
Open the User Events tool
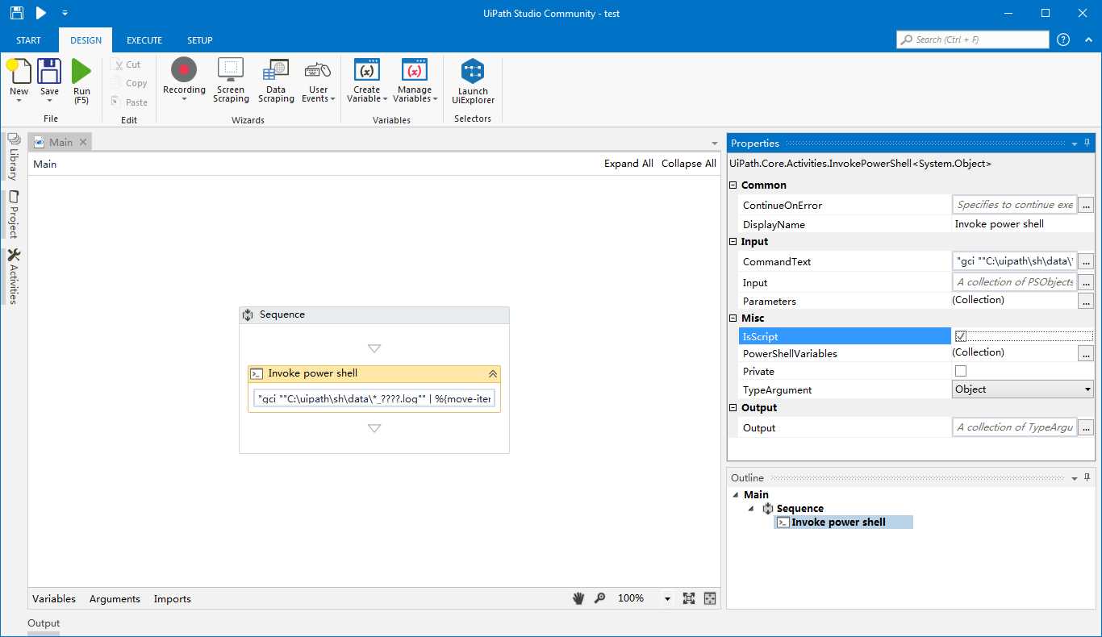click(318, 80)
